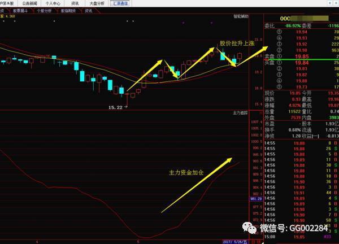Select the candlestick at the 15.22 low

pos(127,99)
